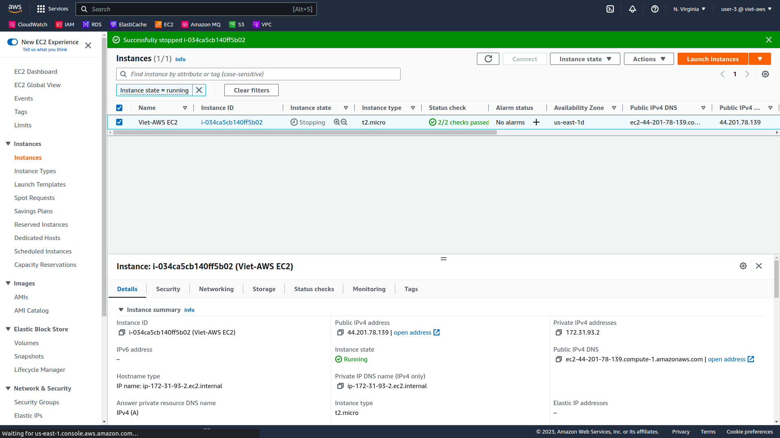
Task: Switch to the Networking tab
Action: pos(216,289)
